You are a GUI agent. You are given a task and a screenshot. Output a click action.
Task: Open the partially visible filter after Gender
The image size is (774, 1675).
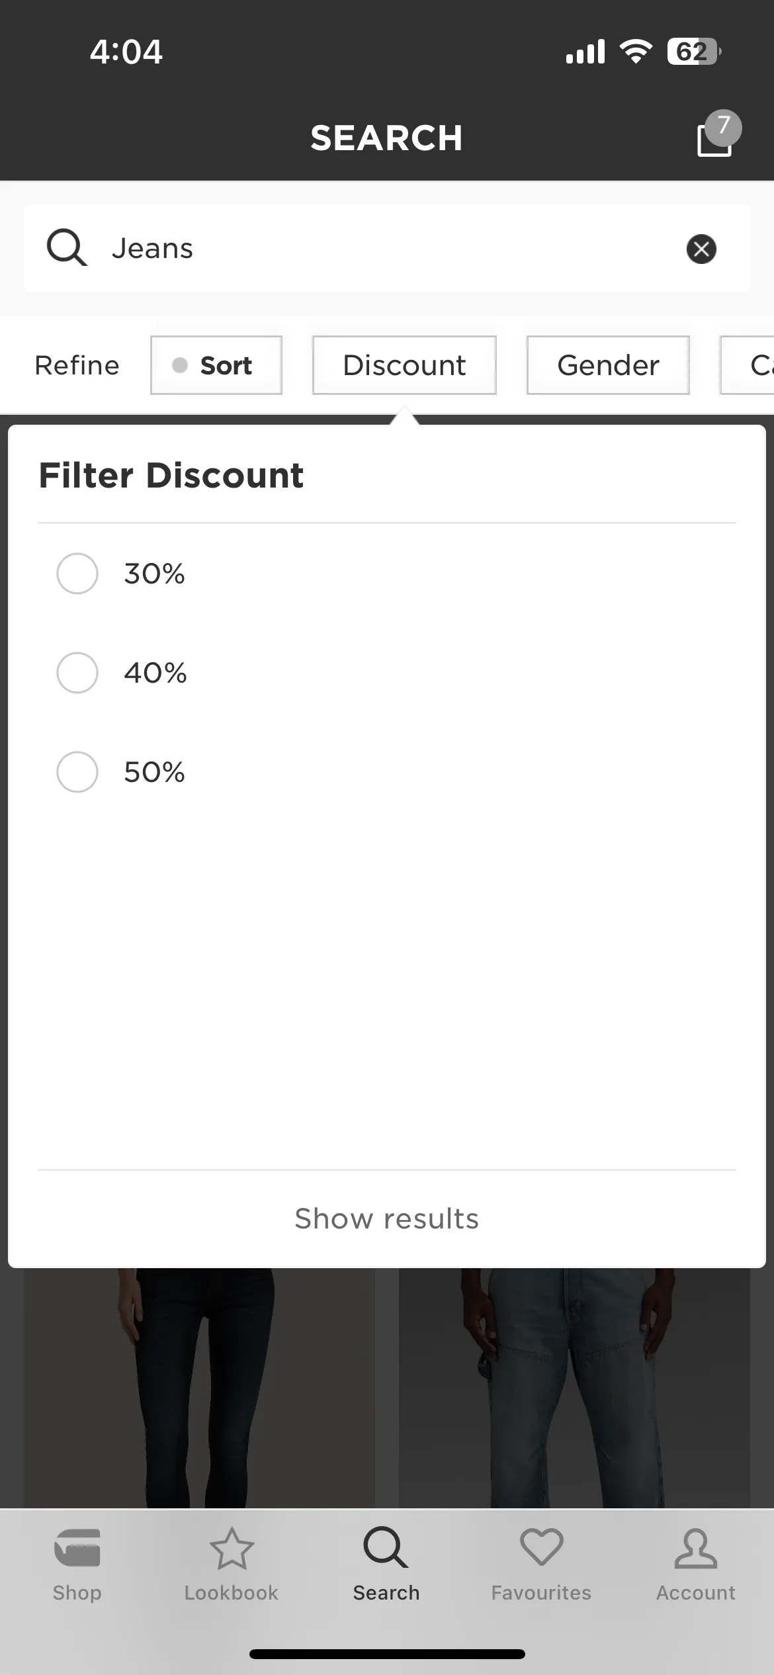point(748,365)
